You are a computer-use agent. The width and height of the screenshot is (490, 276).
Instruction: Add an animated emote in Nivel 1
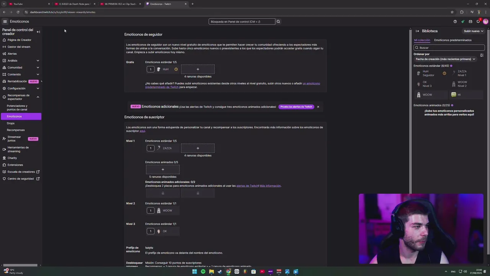(163, 169)
